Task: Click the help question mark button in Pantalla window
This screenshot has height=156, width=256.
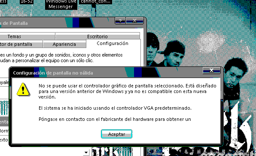Action: [120, 21]
